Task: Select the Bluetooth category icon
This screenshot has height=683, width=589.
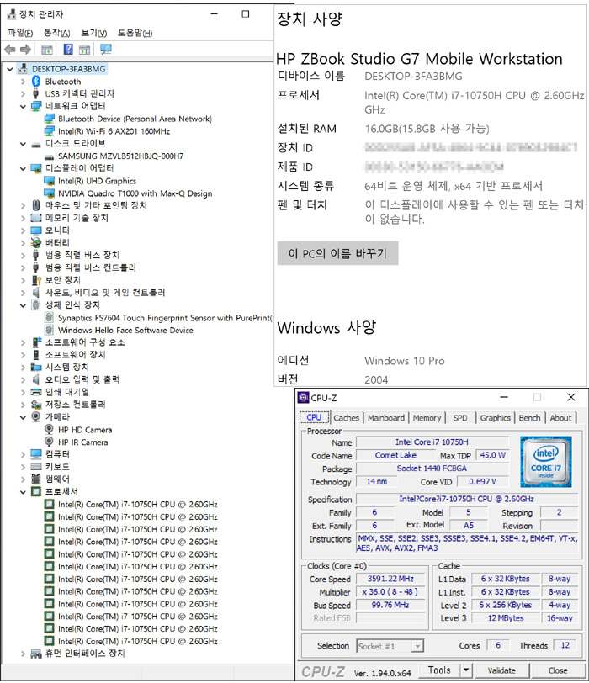Action: [36, 82]
